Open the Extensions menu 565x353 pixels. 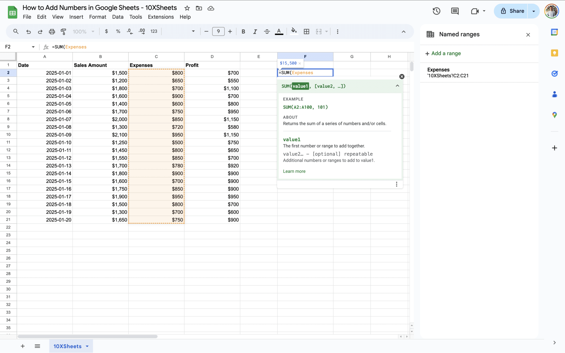click(161, 17)
